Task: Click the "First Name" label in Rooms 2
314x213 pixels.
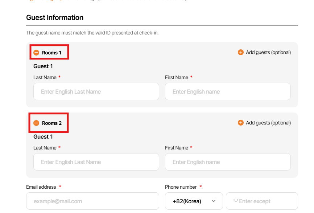Action: tap(177, 148)
